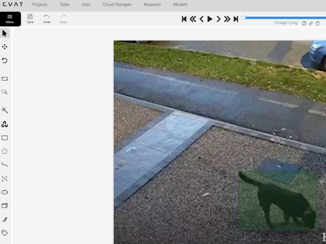Pick the Draw ellipse tool
Viewport: 326px width, 244px height.
pos(5,192)
